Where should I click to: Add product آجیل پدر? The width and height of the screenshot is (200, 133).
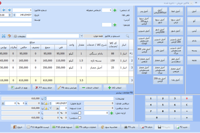pyautogui.click(x=144, y=11)
